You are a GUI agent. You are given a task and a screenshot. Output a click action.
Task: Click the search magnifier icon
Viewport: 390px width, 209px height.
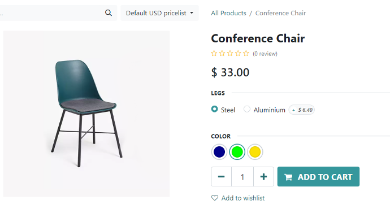click(x=108, y=12)
